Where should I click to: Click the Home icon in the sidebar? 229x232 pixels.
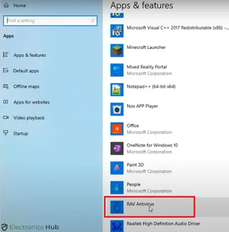point(6,6)
